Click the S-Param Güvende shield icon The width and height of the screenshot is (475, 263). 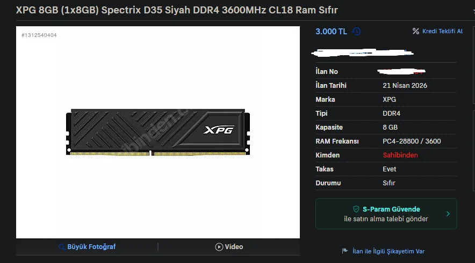coord(356,209)
